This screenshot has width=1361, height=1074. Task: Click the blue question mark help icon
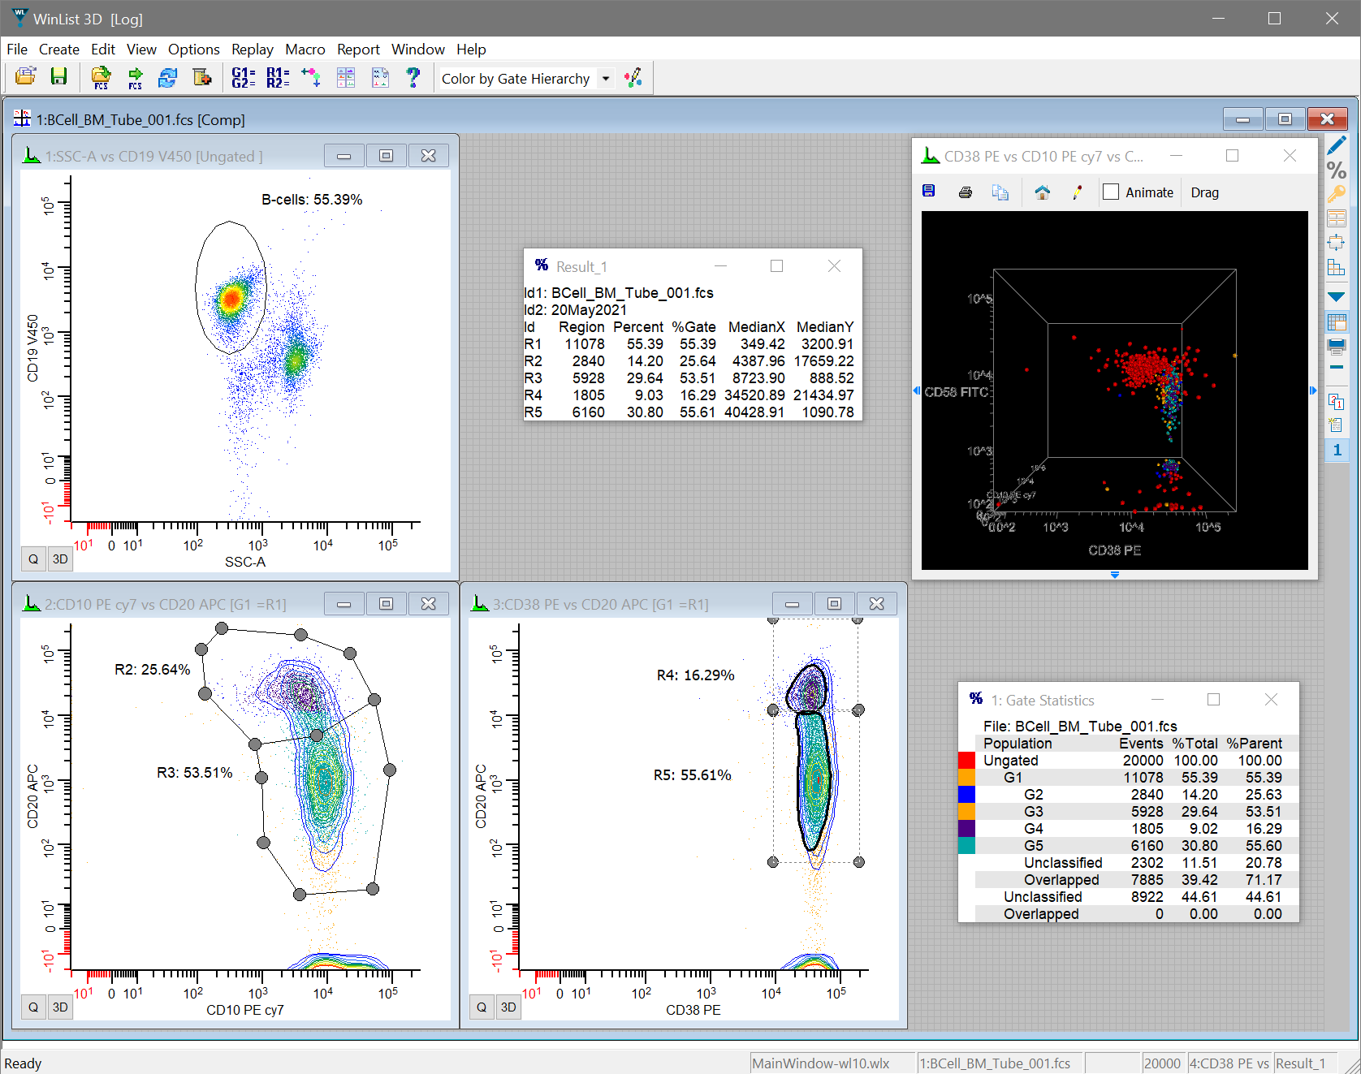pos(413,77)
